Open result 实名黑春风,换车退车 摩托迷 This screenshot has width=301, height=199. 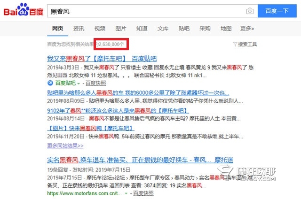click(x=140, y=160)
